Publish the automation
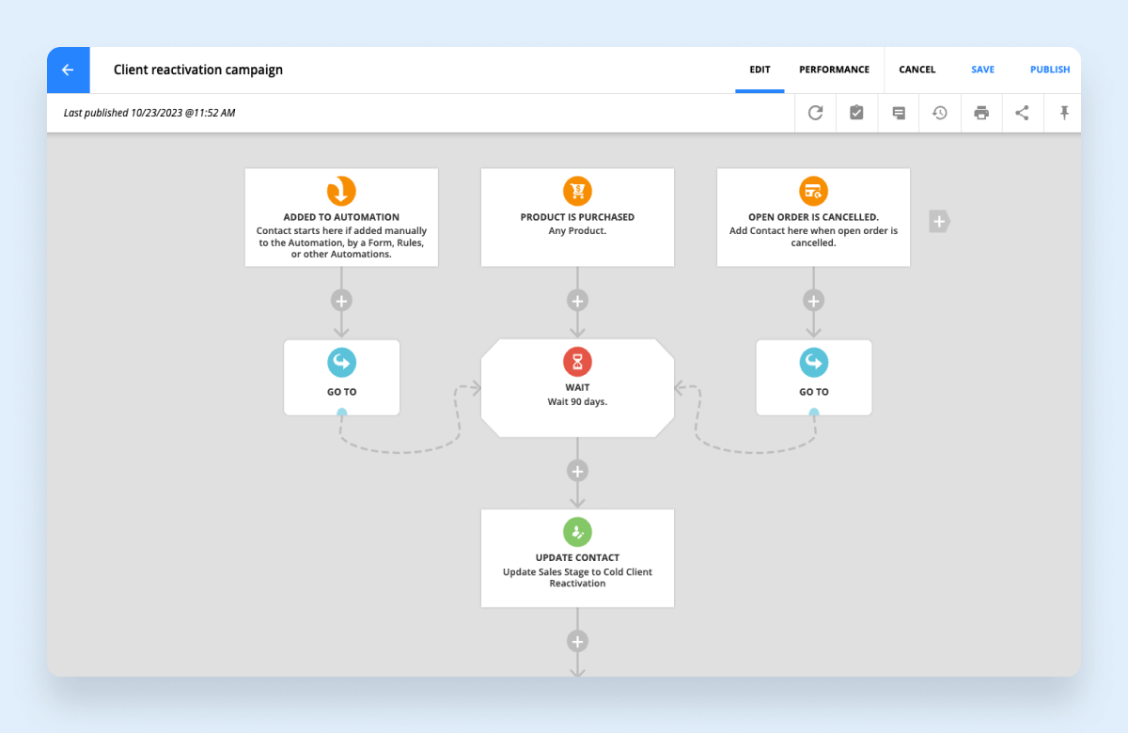This screenshot has width=1128, height=733. [1050, 70]
